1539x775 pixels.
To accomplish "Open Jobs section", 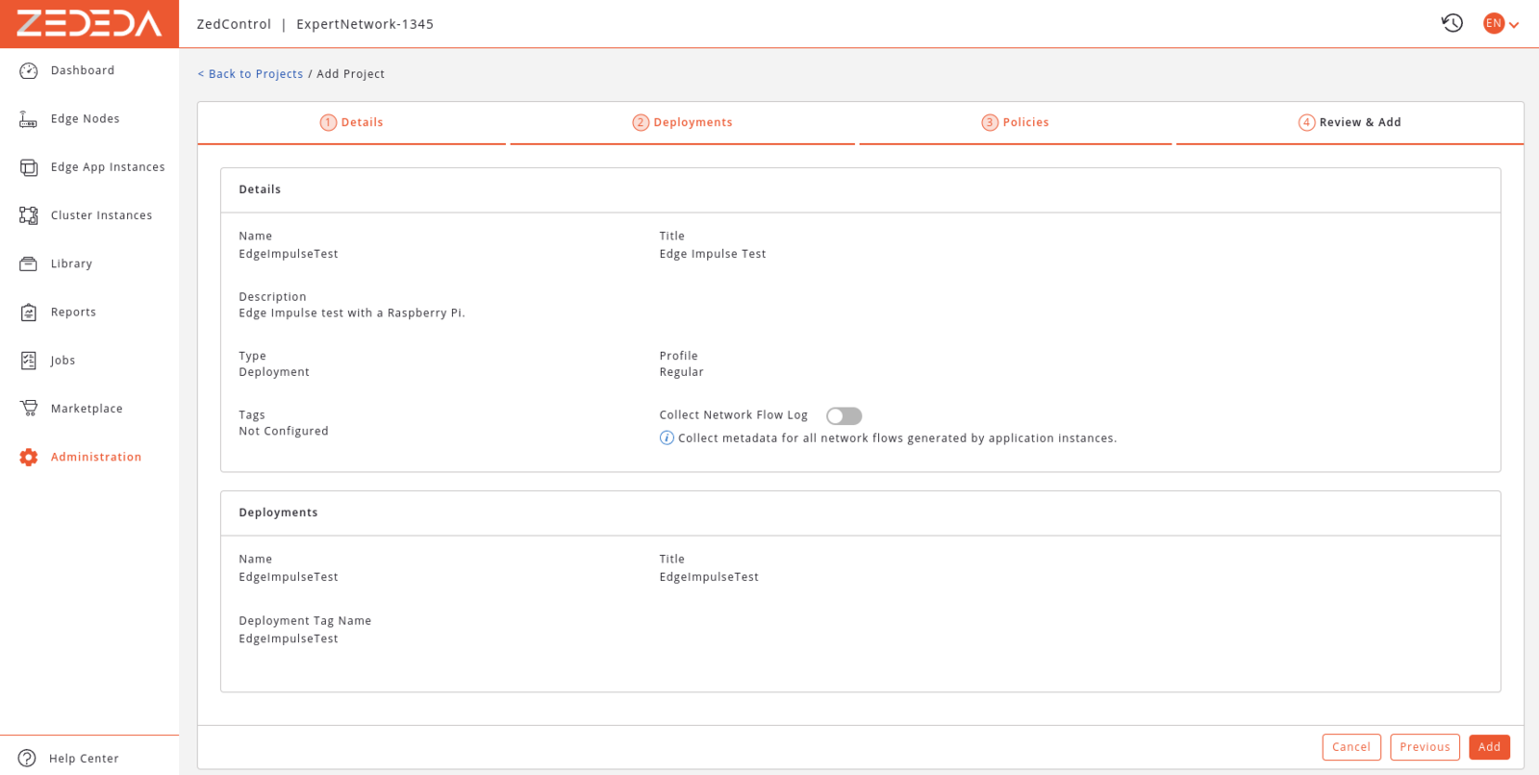I will coord(63,361).
